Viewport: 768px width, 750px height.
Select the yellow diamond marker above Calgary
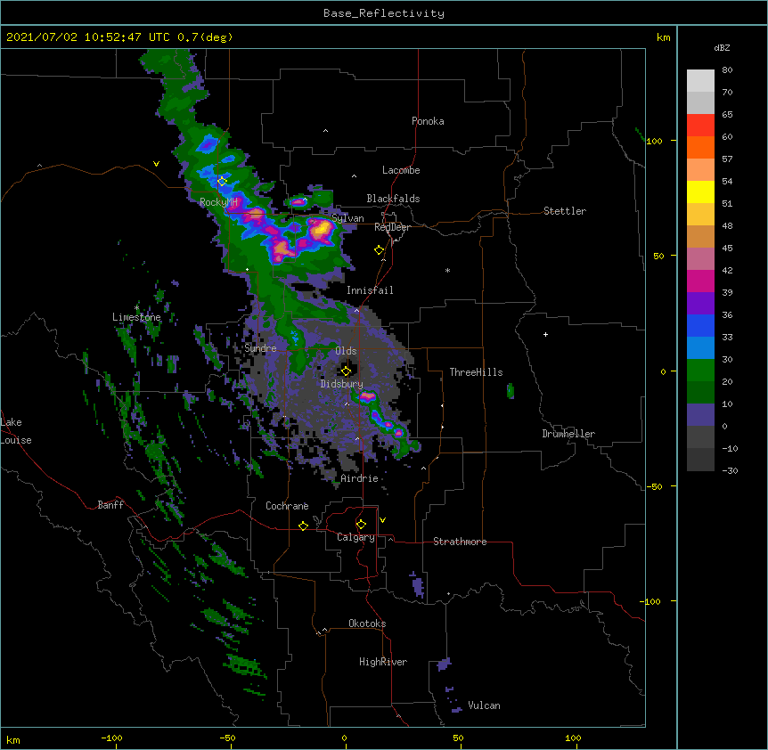361,525
